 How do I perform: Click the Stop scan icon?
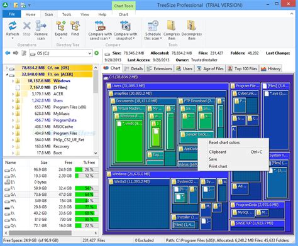[26, 26]
